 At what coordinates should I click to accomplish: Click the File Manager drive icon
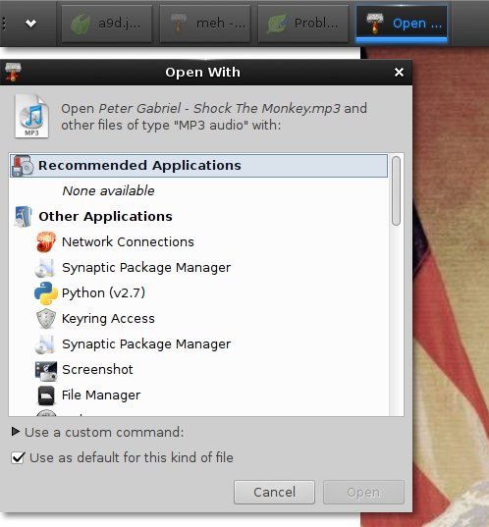coord(46,395)
